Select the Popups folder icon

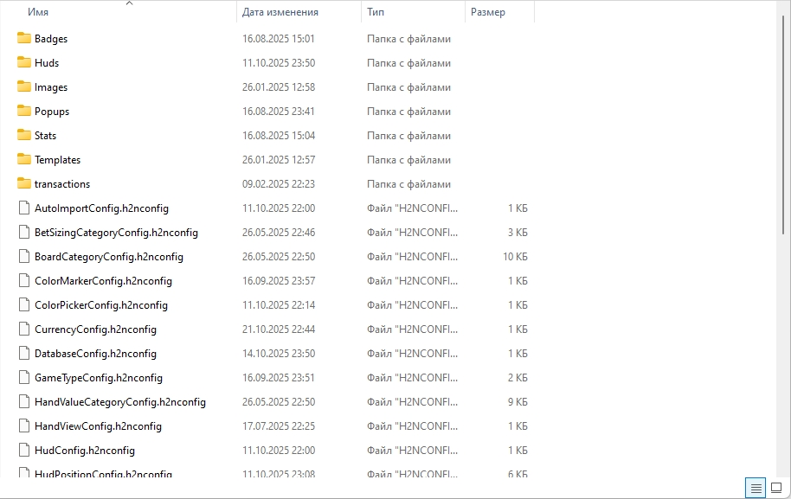point(24,111)
